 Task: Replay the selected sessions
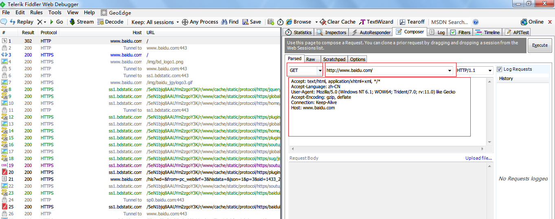(21, 22)
